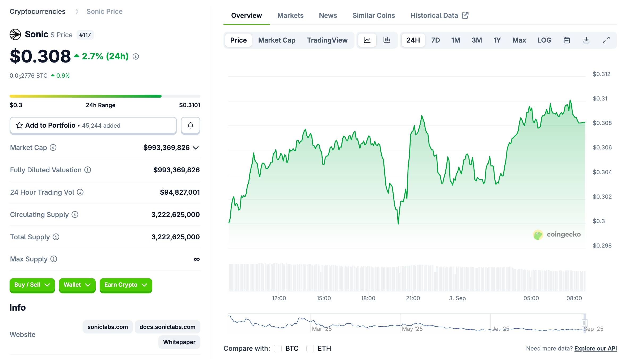Open the Earn Crypto dropdown

pos(126,285)
